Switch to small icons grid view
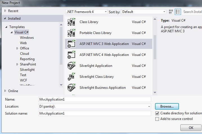 [x=171, y=12]
